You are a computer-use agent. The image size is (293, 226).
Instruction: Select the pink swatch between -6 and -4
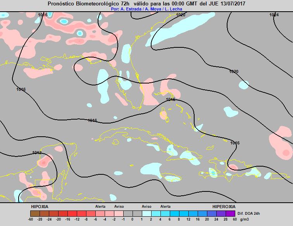[x=100, y=214]
